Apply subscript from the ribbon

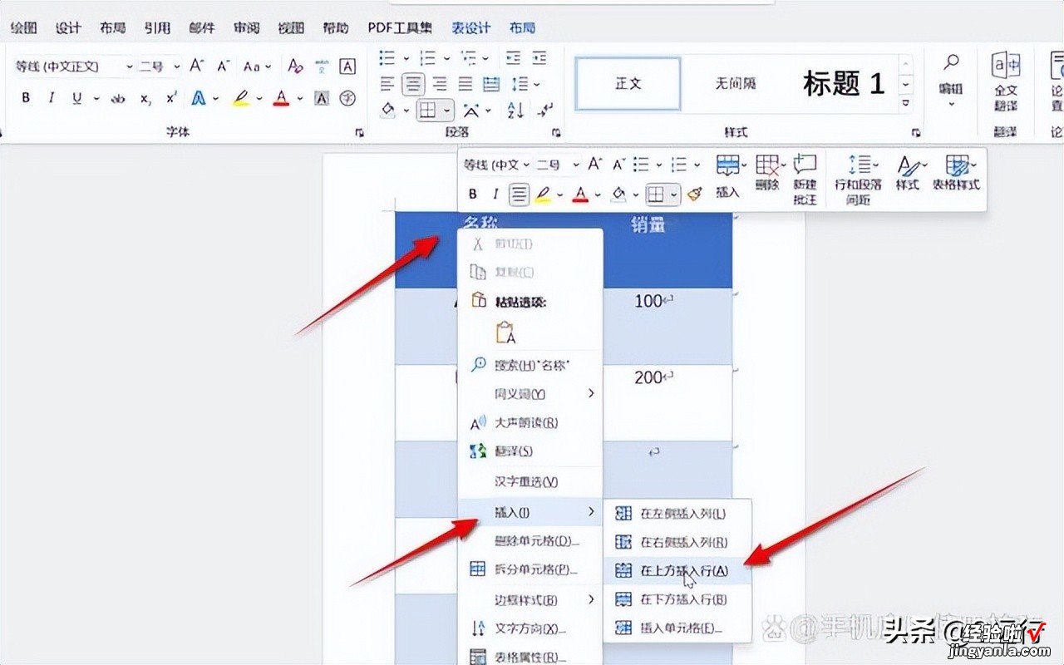(x=145, y=98)
